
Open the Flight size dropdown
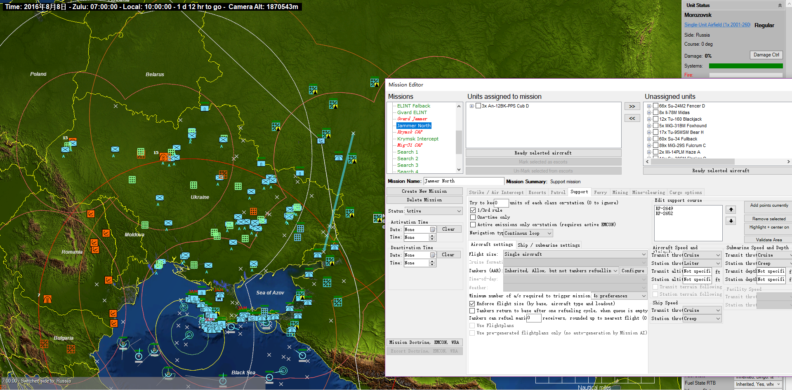click(x=575, y=254)
